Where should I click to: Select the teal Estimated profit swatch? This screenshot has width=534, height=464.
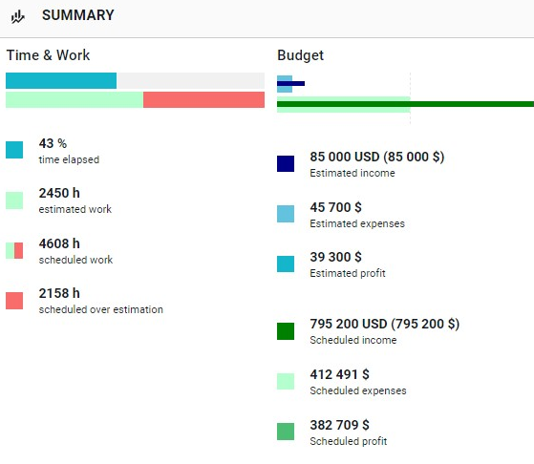(286, 264)
